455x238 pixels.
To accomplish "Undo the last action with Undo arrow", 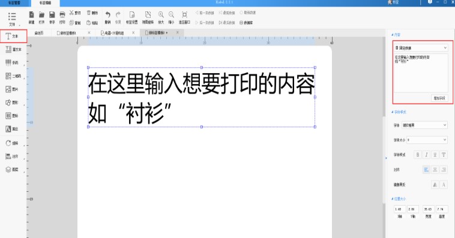I will pyautogui.click(x=107, y=17).
